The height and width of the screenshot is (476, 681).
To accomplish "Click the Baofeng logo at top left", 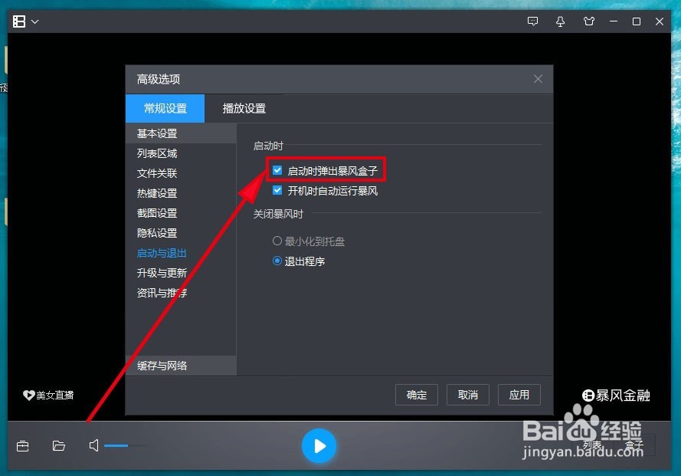I will click(x=18, y=21).
